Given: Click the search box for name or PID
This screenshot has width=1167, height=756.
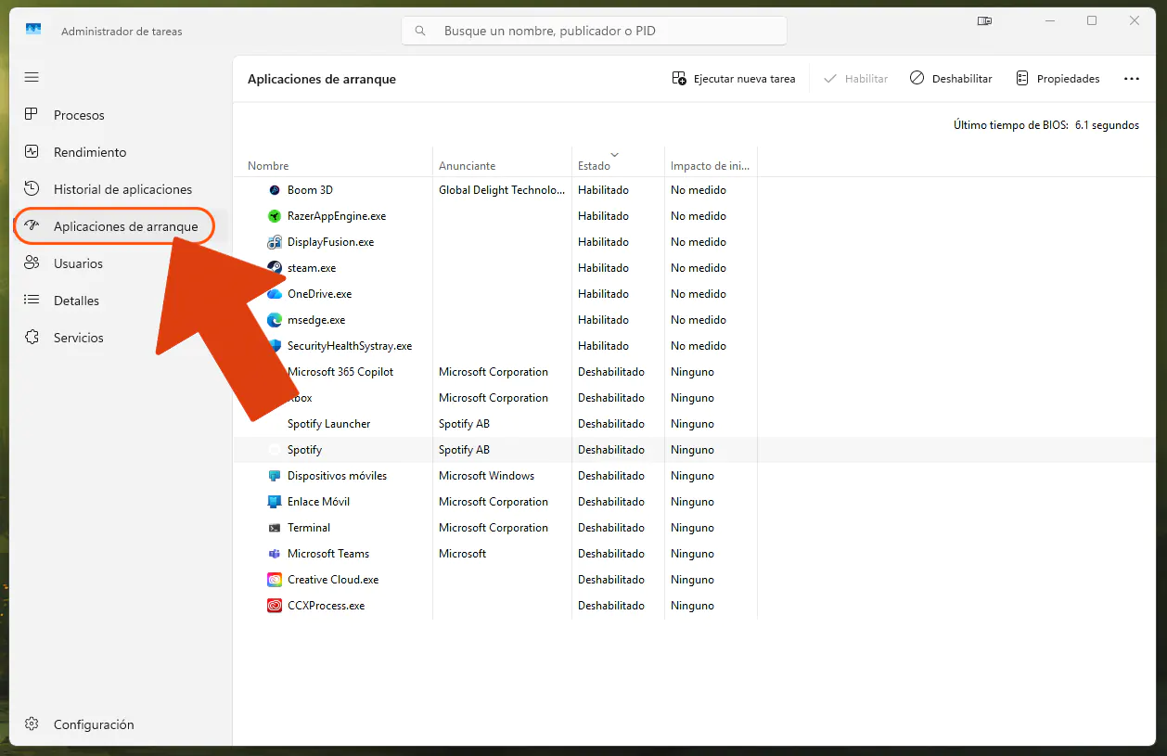Looking at the screenshot, I should pyautogui.click(x=594, y=31).
